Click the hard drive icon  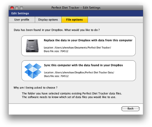[32, 46]
